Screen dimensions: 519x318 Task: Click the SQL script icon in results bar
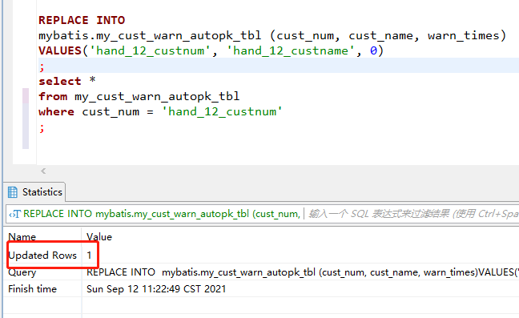click(x=15, y=214)
